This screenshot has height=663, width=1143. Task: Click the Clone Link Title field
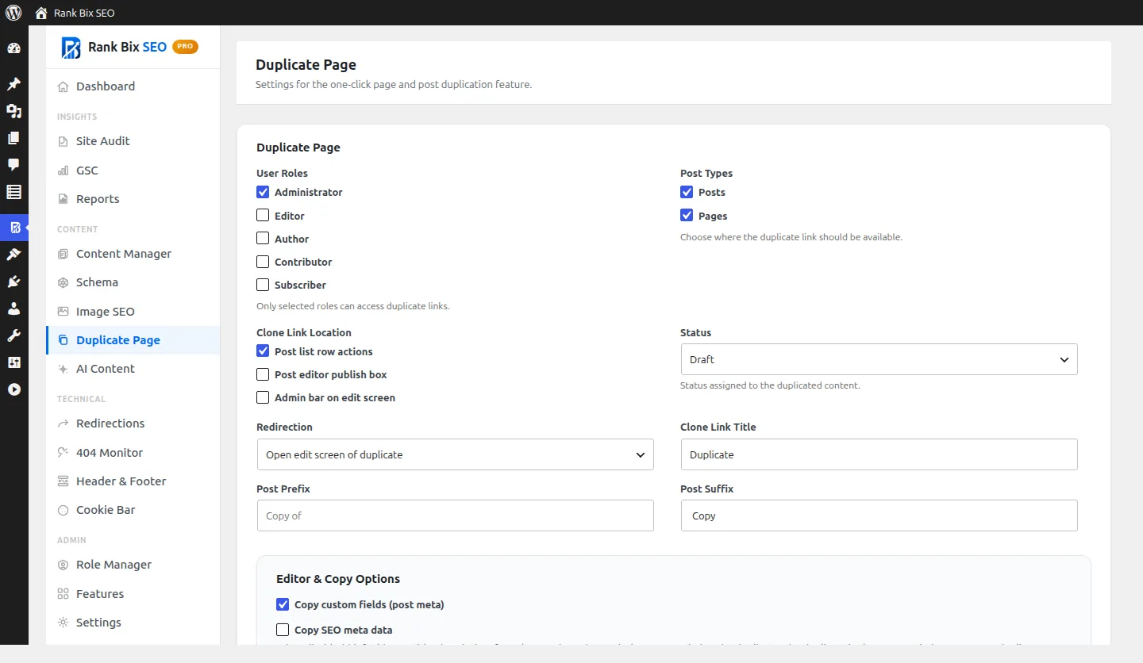pos(879,454)
